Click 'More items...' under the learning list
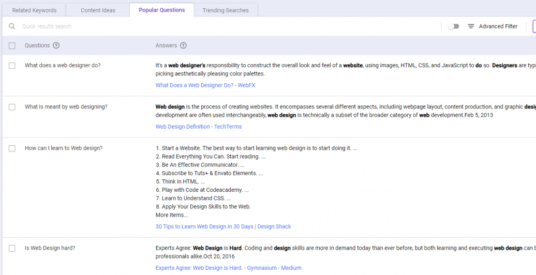This screenshot has height=275, width=536. (x=172, y=215)
